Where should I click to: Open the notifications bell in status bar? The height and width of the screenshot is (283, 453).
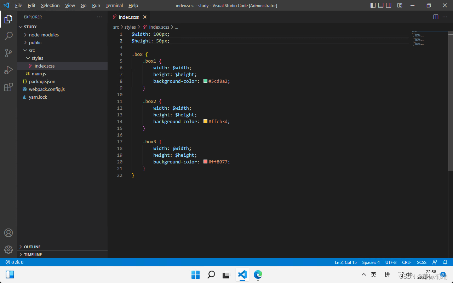click(445, 262)
